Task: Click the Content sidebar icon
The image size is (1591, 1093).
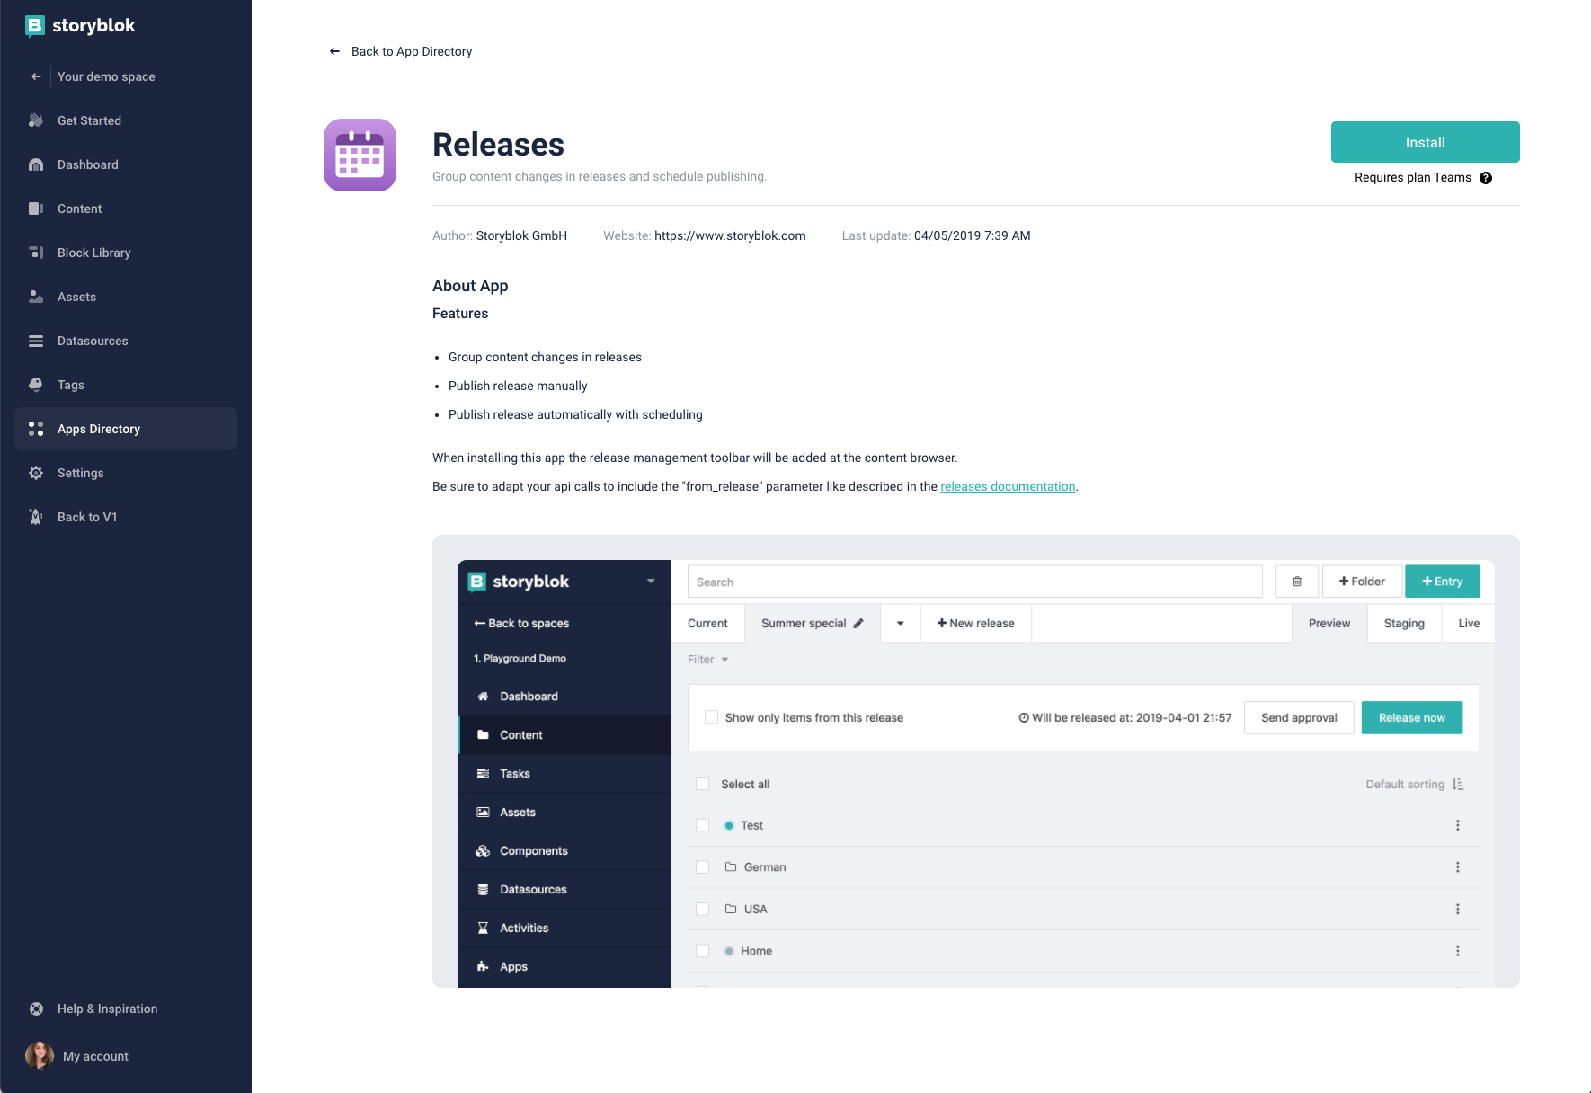Action: coord(36,209)
